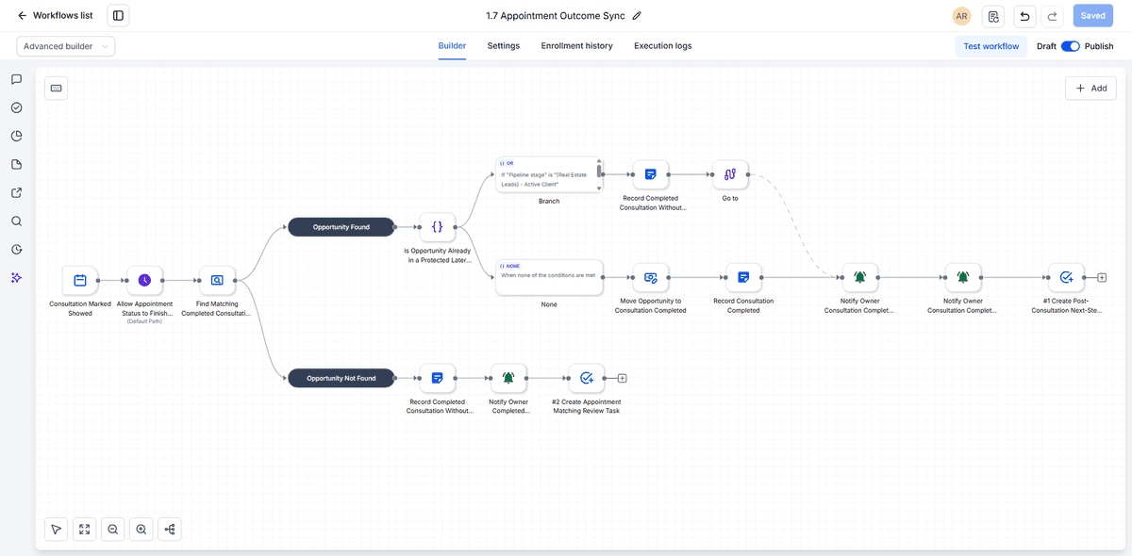Open the keyboard shortcuts icon
Screen dimensions: 1132x556
[x=56, y=88]
